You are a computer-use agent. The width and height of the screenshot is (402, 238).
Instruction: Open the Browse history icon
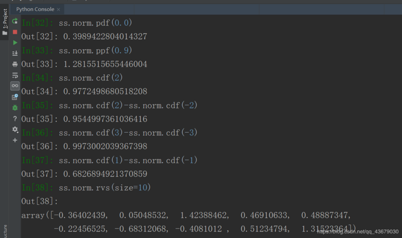tap(15, 97)
